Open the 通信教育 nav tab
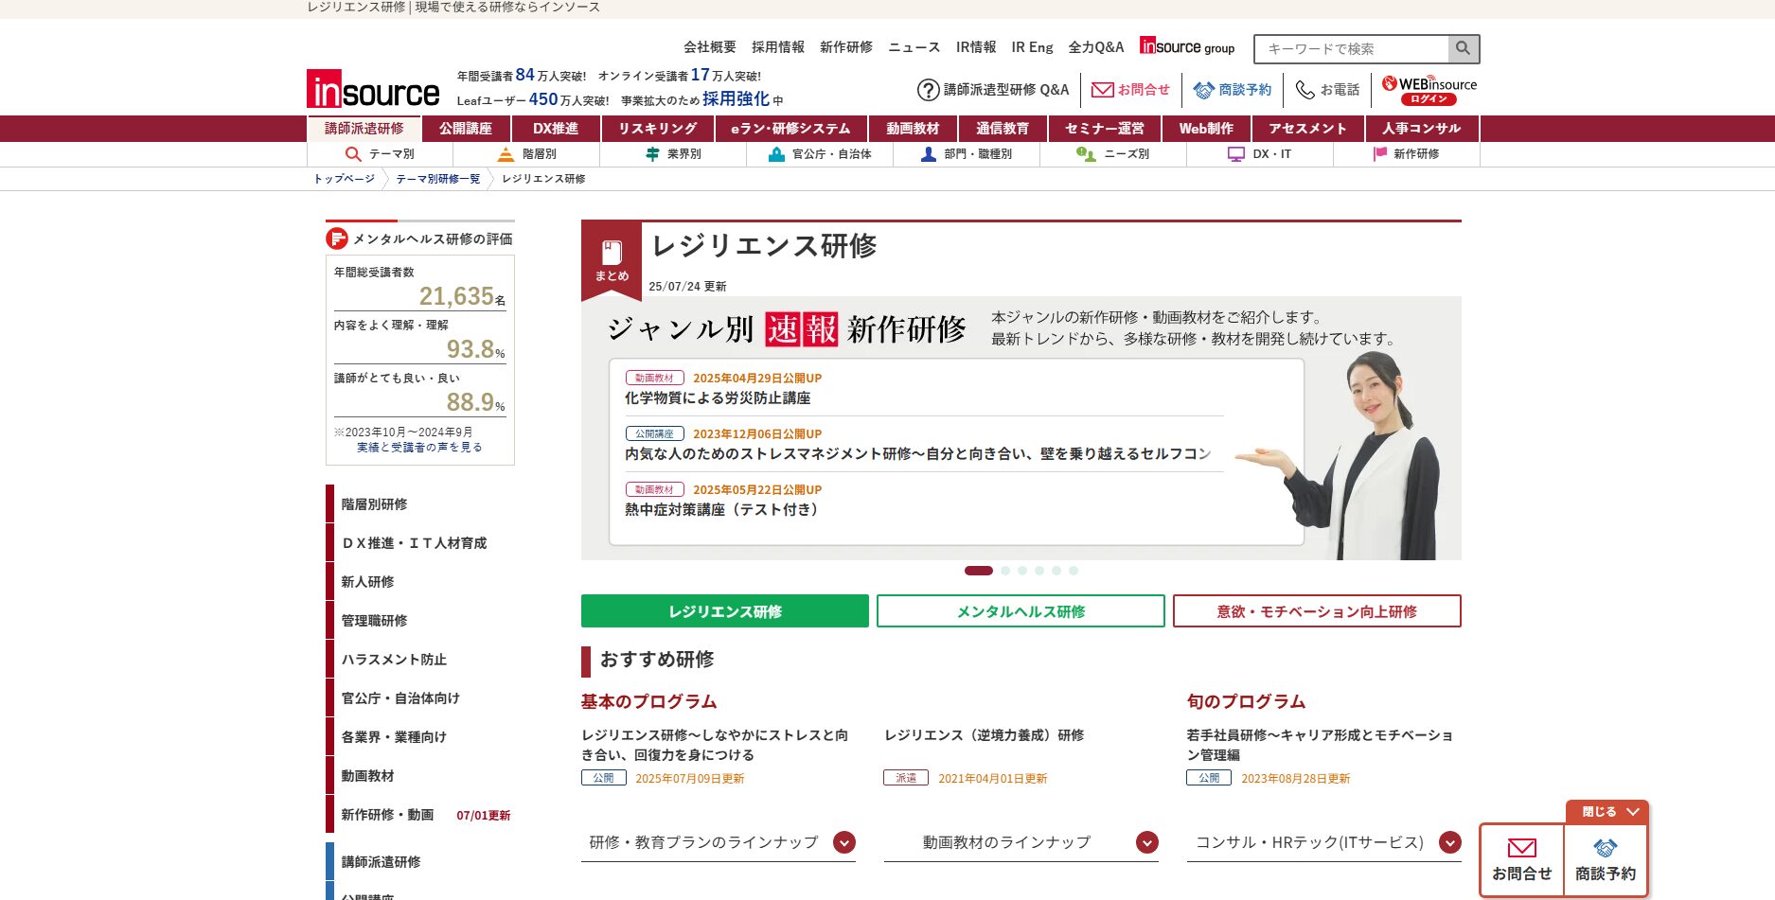Screen dimensions: 1775x900 tap(1003, 129)
